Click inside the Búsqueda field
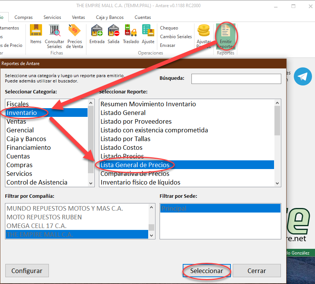The width and height of the screenshot is (315, 284). tap(236, 79)
